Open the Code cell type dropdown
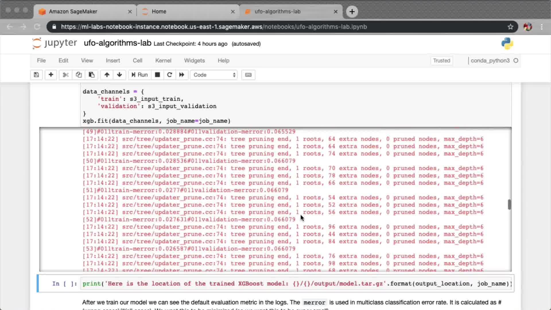 coord(214,75)
